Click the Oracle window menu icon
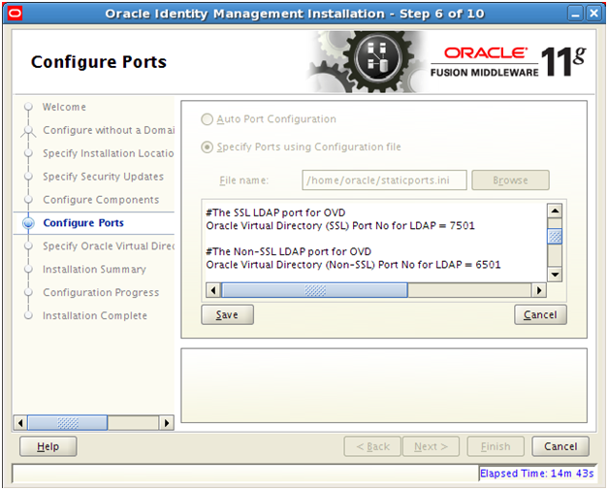This screenshot has width=608, height=490. [16, 14]
